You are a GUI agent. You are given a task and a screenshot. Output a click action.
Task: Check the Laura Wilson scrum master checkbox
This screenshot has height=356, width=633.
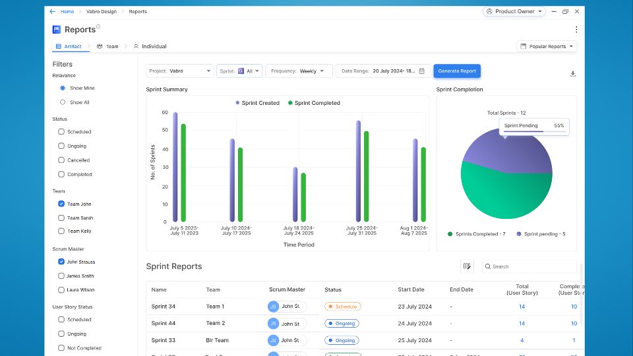point(61,290)
